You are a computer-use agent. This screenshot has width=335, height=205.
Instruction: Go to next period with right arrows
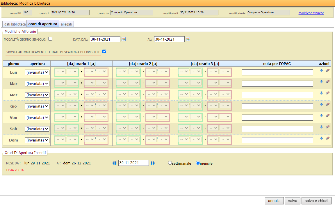pos(153,163)
